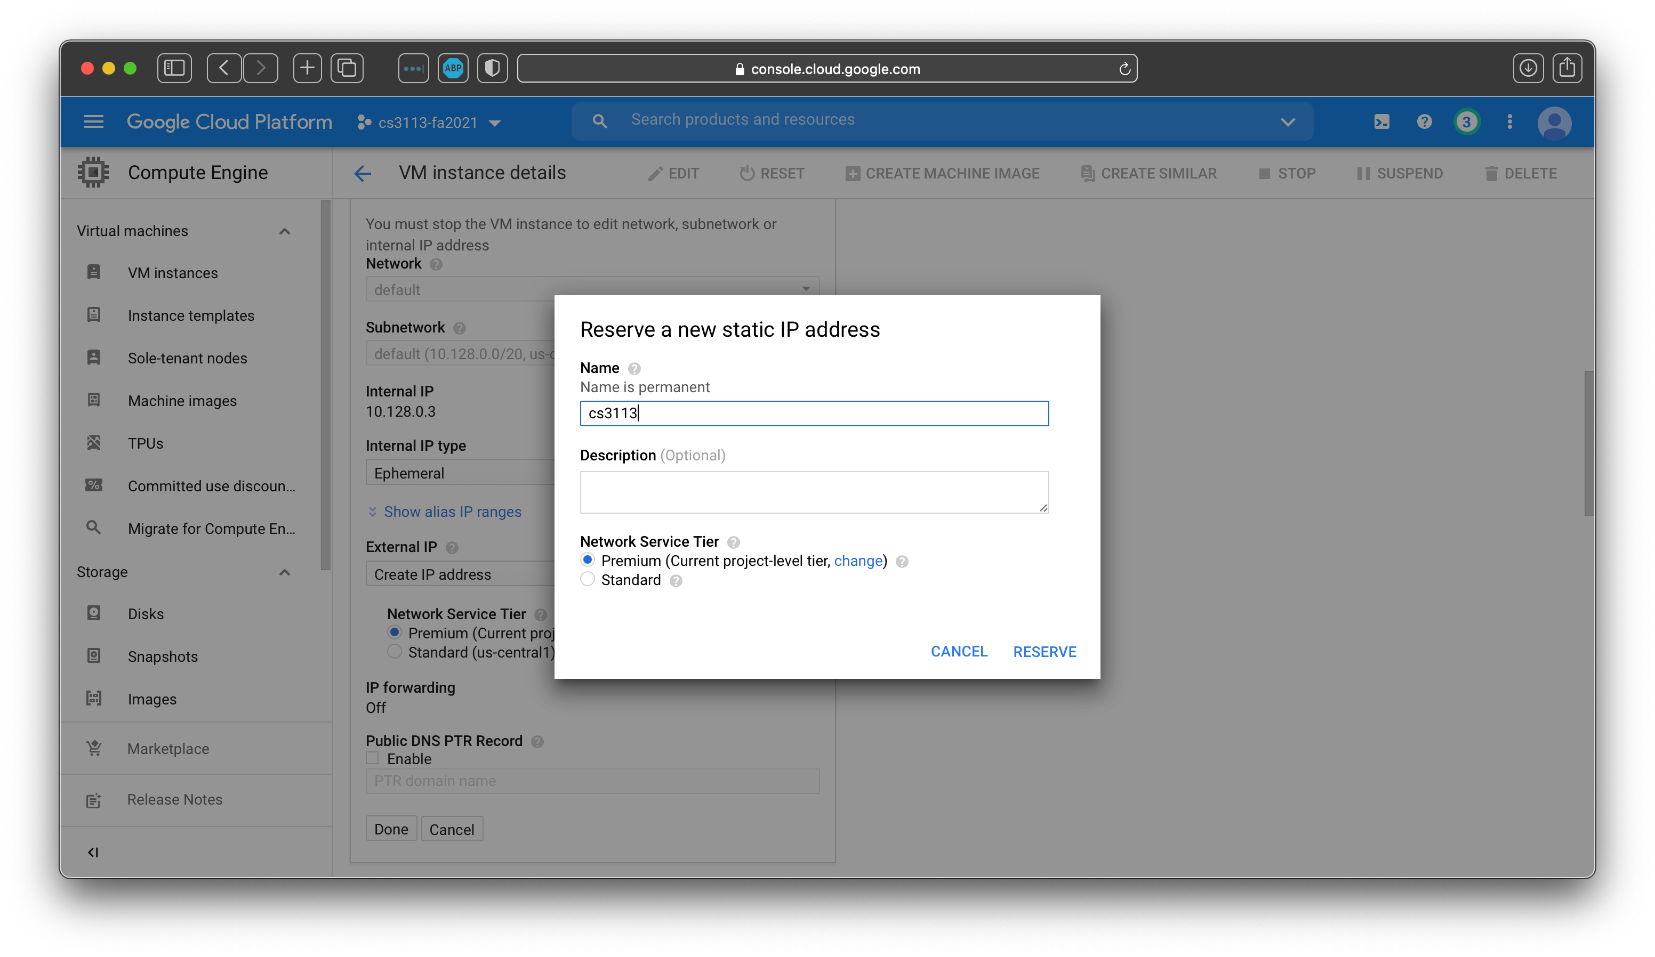1655x957 pixels.
Task: Click the Sole-tenant nodes sidebar icon
Action: pos(94,358)
